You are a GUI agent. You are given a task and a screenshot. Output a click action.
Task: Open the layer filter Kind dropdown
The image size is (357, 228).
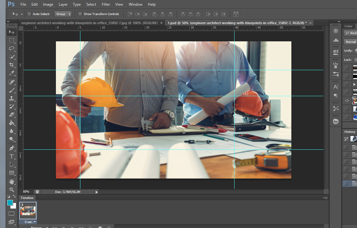point(350,33)
